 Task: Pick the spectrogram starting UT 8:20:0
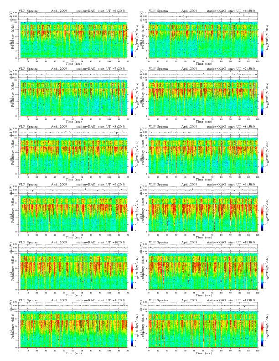click(73, 156)
